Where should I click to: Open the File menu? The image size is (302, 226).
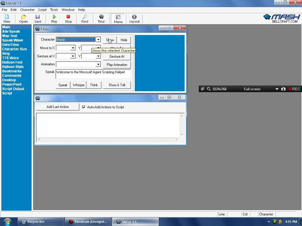tap(4, 10)
